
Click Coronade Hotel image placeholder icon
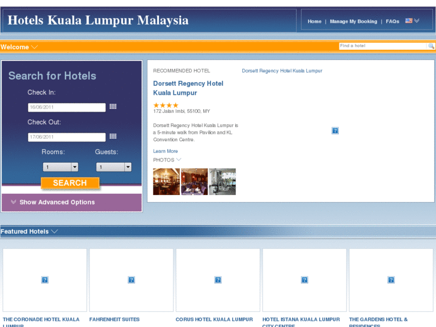(45, 280)
